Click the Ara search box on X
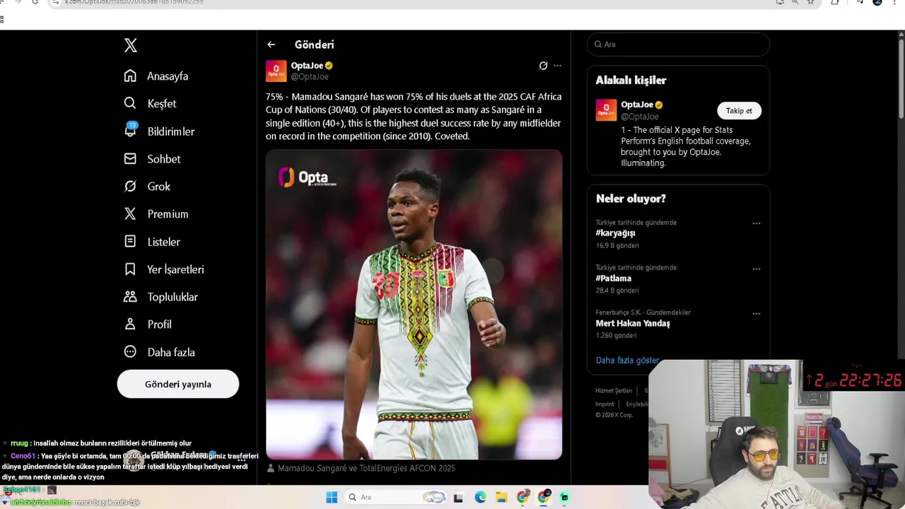Screen dimensions: 905x509 678,45
